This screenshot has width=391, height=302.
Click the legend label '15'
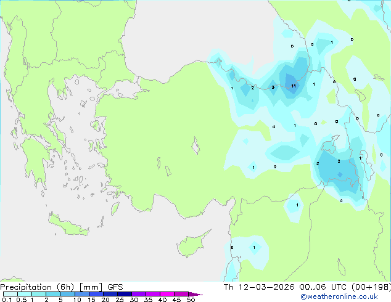[x=91, y=300]
